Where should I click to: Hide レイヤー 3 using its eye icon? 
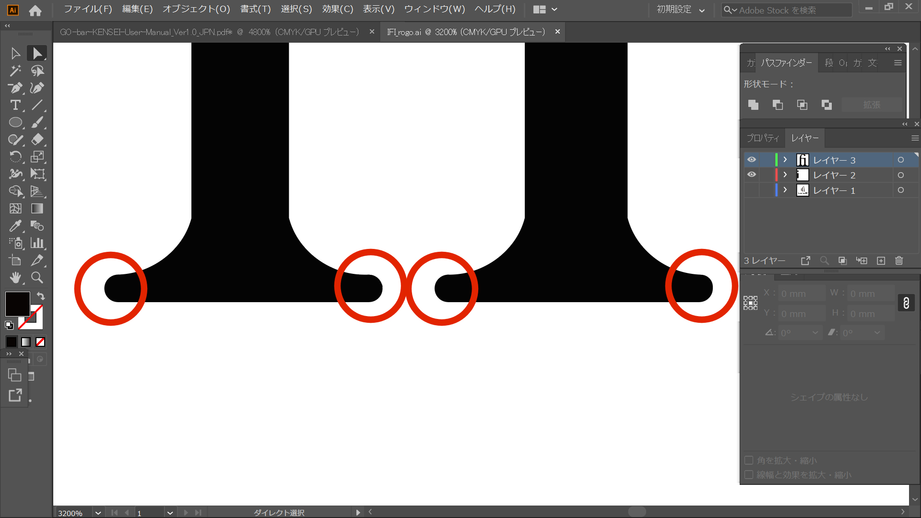click(x=751, y=160)
